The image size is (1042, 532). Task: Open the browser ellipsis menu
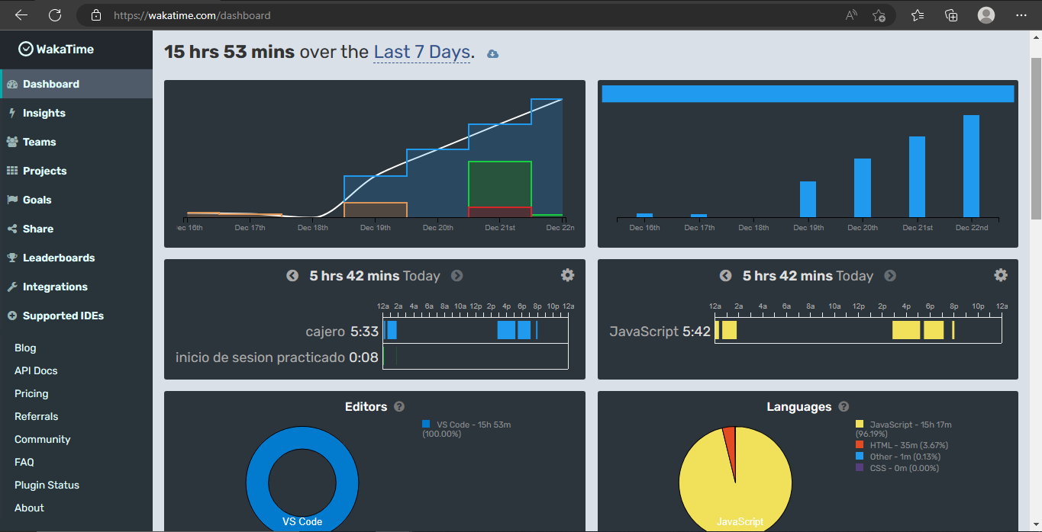click(x=1021, y=15)
